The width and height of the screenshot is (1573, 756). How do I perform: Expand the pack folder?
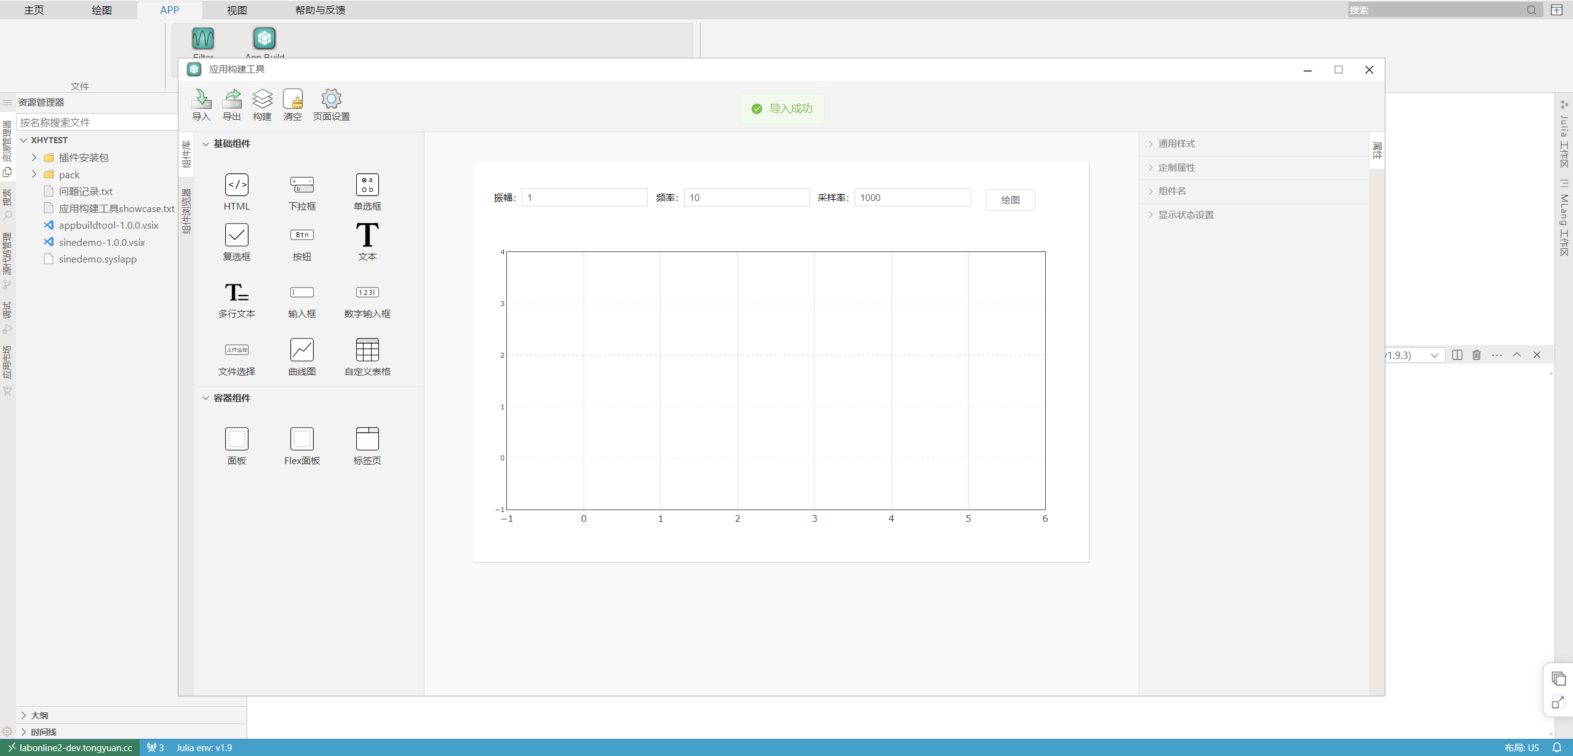34,175
